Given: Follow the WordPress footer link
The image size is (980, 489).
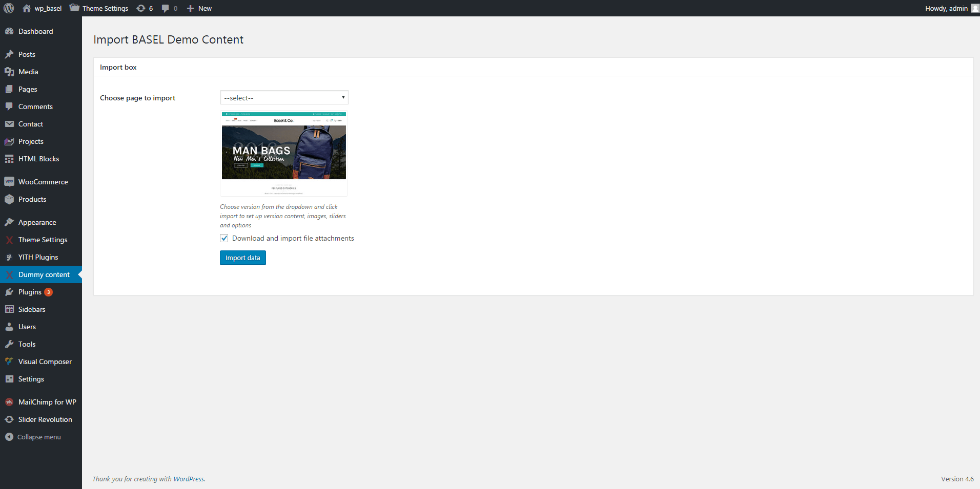Looking at the screenshot, I should pos(189,479).
